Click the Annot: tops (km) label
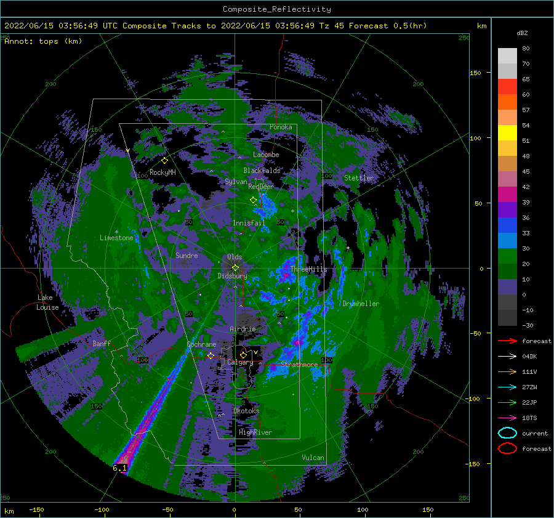 [43, 41]
